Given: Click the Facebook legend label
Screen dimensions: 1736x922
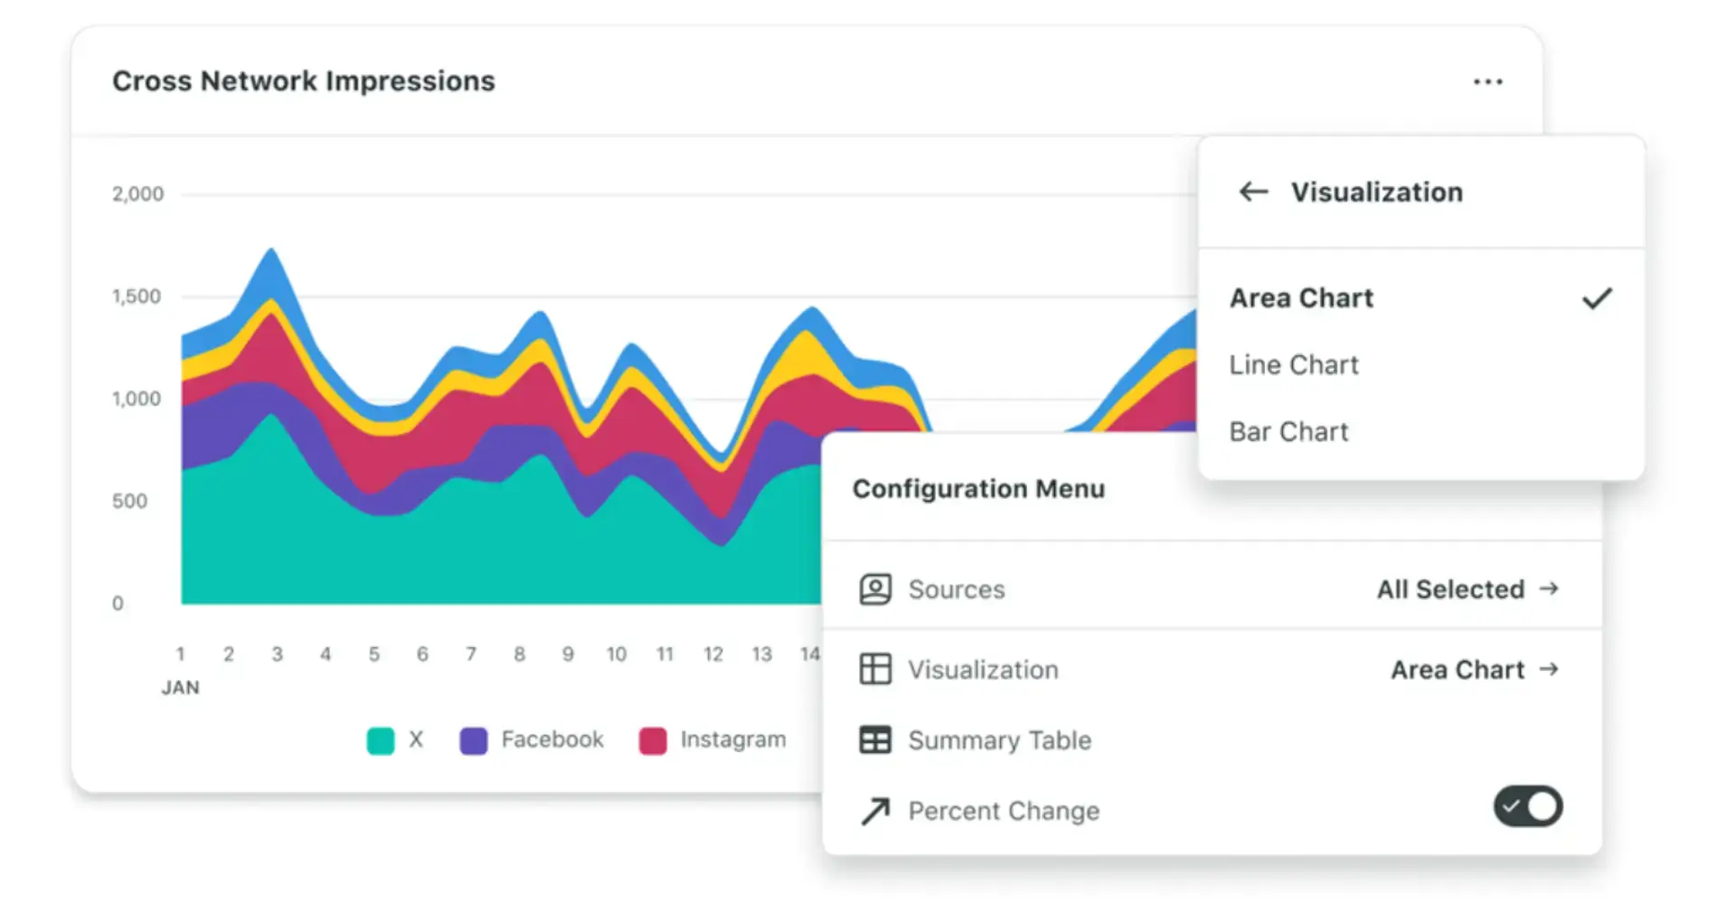Looking at the screenshot, I should pos(552,739).
